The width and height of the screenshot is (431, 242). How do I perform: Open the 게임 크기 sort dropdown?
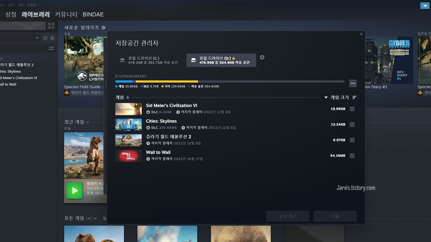click(336, 97)
